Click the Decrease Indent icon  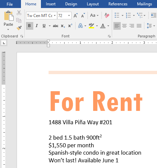click(x=154, y=15)
